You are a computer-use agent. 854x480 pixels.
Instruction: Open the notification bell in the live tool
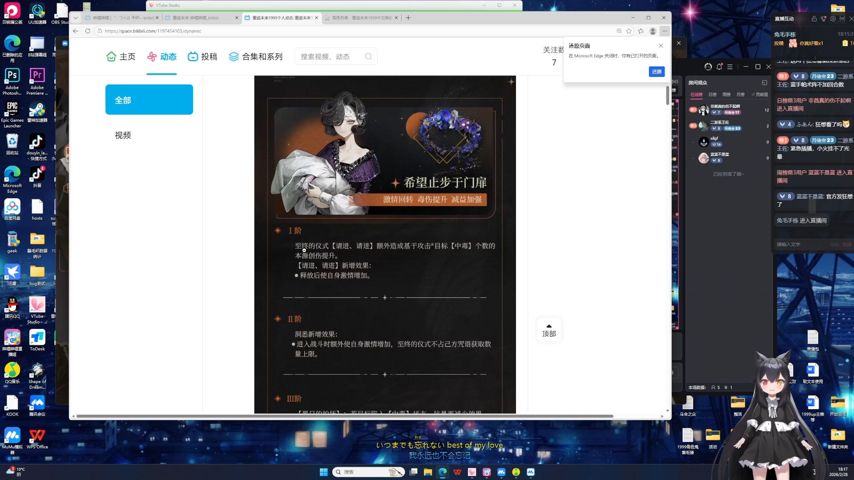[719, 67]
